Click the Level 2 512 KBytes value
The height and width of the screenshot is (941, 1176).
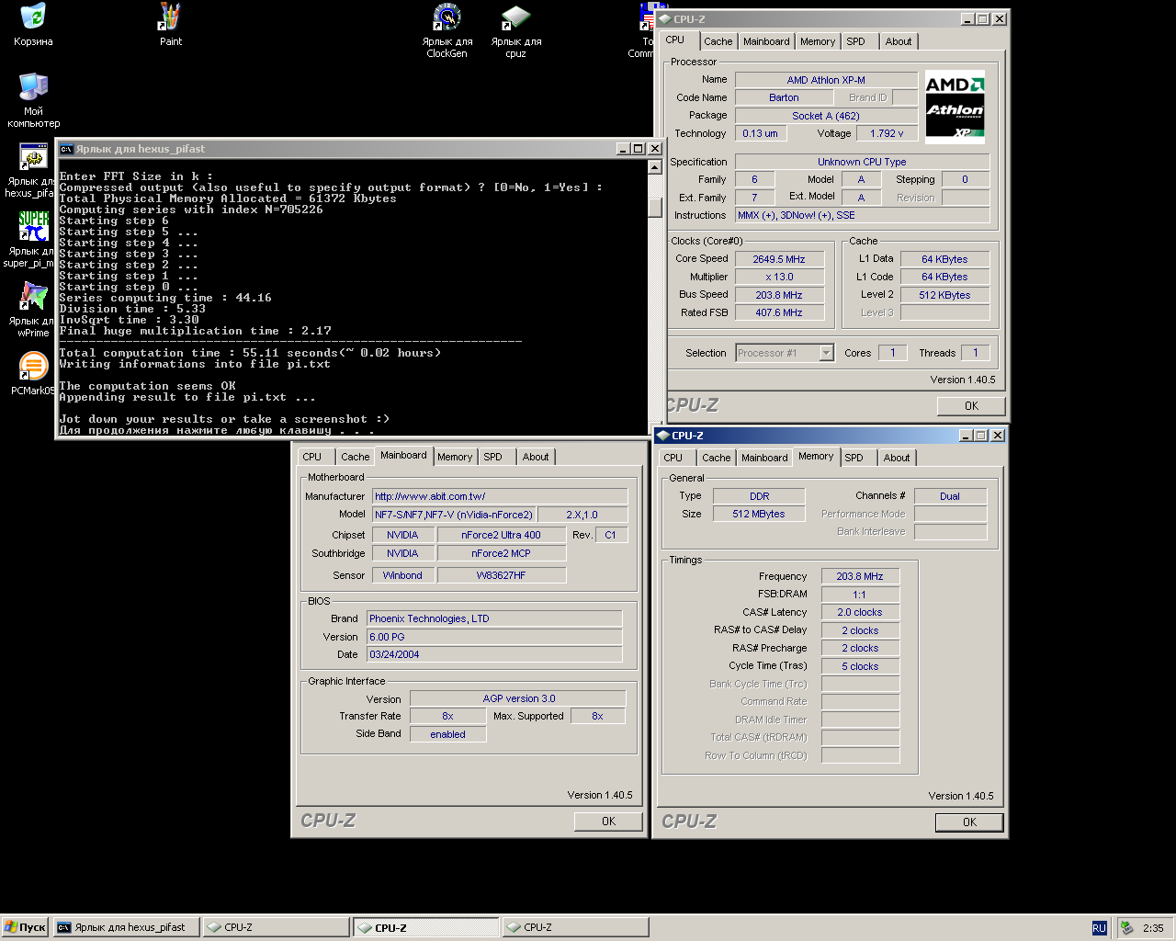pyautogui.click(x=944, y=295)
